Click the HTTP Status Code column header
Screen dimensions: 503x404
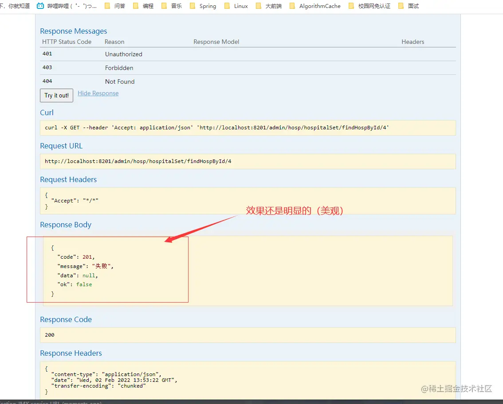pos(67,42)
